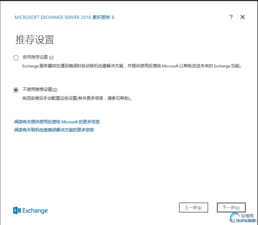Click the description text under 使用推荐设置
The height and width of the screenshot is (225, 258).
pos(132,66)
